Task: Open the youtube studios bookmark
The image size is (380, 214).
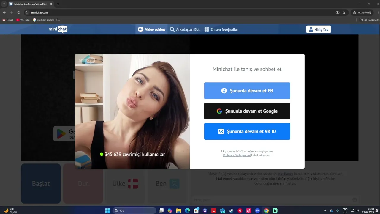Action: coord(46,20)
